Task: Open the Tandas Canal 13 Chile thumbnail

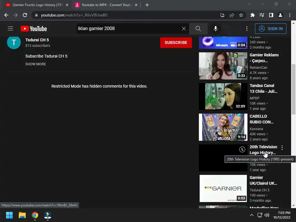Action: pyautogui.click(x=223, y=97)
